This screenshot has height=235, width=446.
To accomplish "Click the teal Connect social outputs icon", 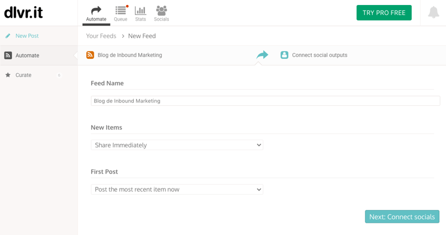I will pyautogui.click(x=284, y=55).
